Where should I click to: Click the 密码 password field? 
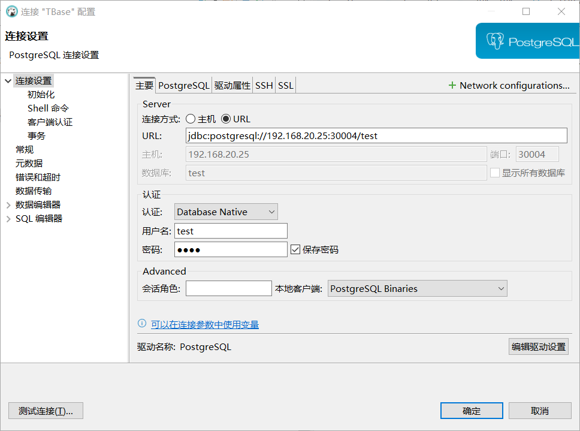[231, 249]
